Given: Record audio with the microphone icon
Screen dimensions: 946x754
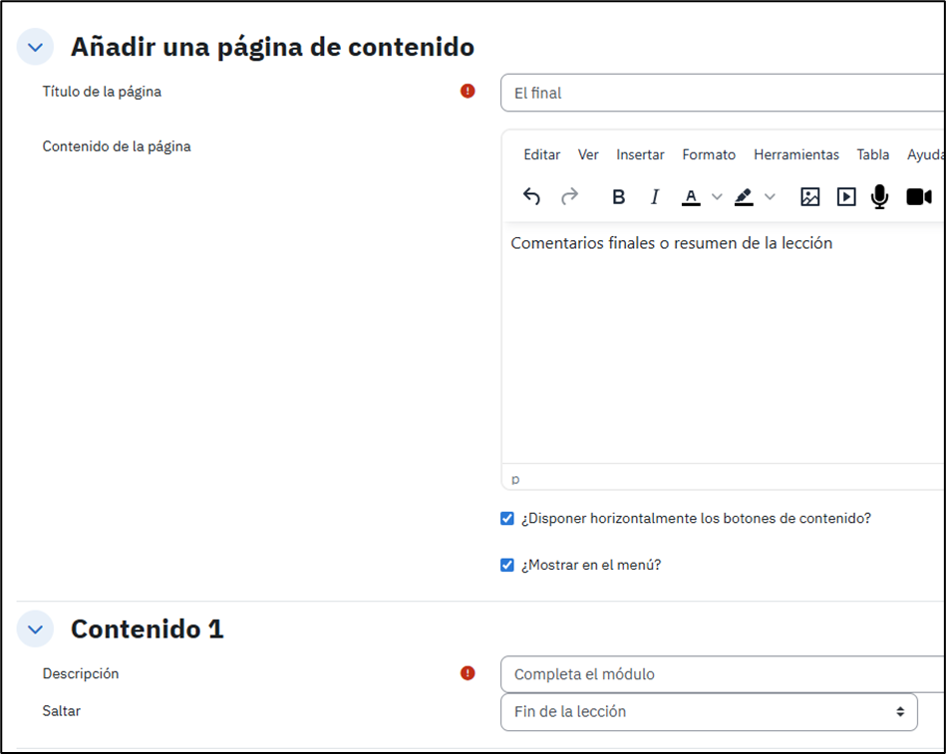Looking at the screenshot, I should coord(879,197).
